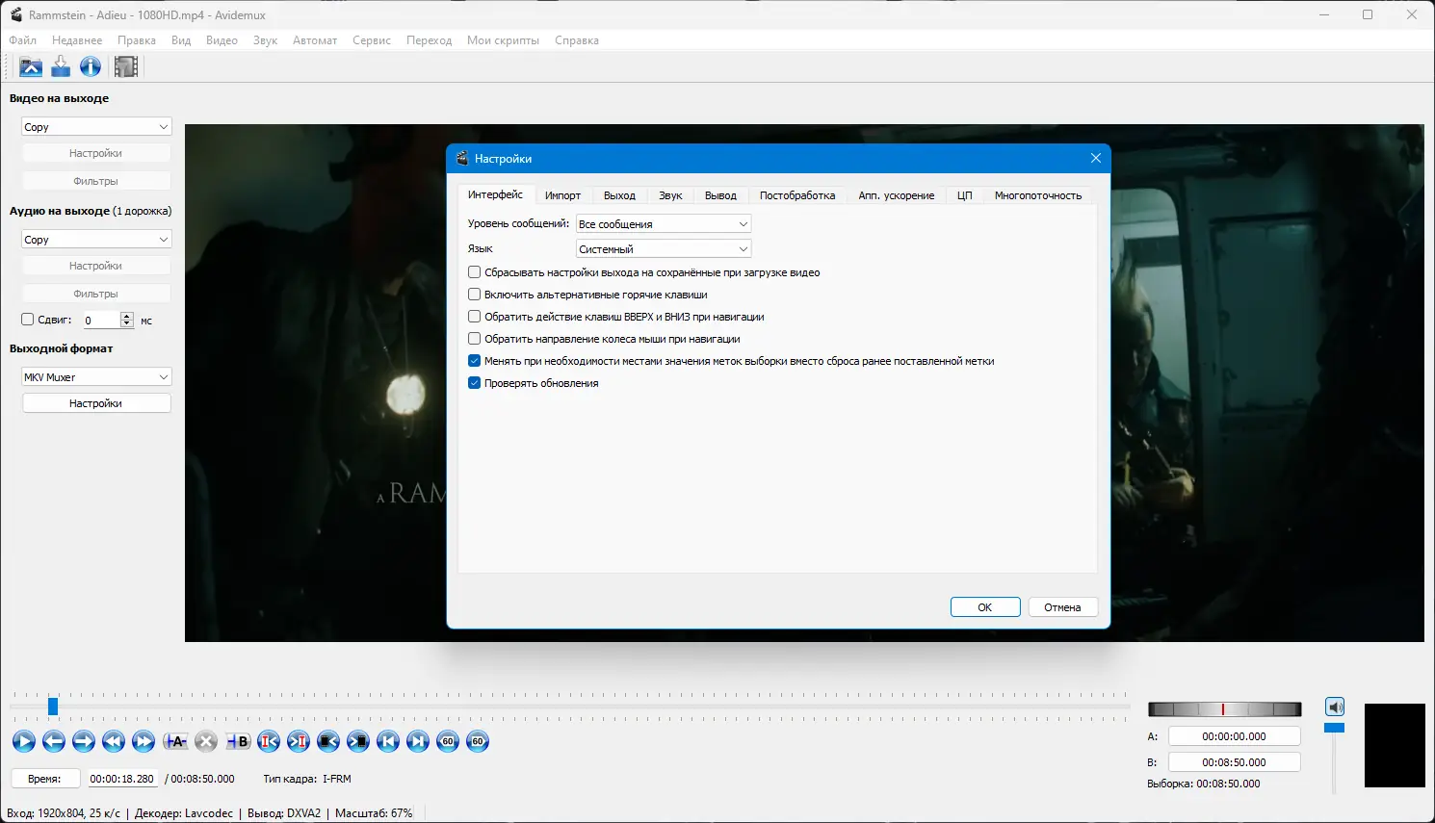Viewport: 1435px width, 823px height.
Task: Switch to the Импорт tab
Action: tap(562, 195)
